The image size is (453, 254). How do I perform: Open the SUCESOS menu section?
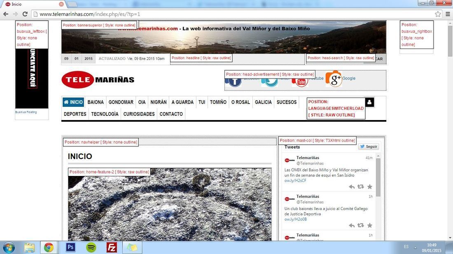click(287, 102)
